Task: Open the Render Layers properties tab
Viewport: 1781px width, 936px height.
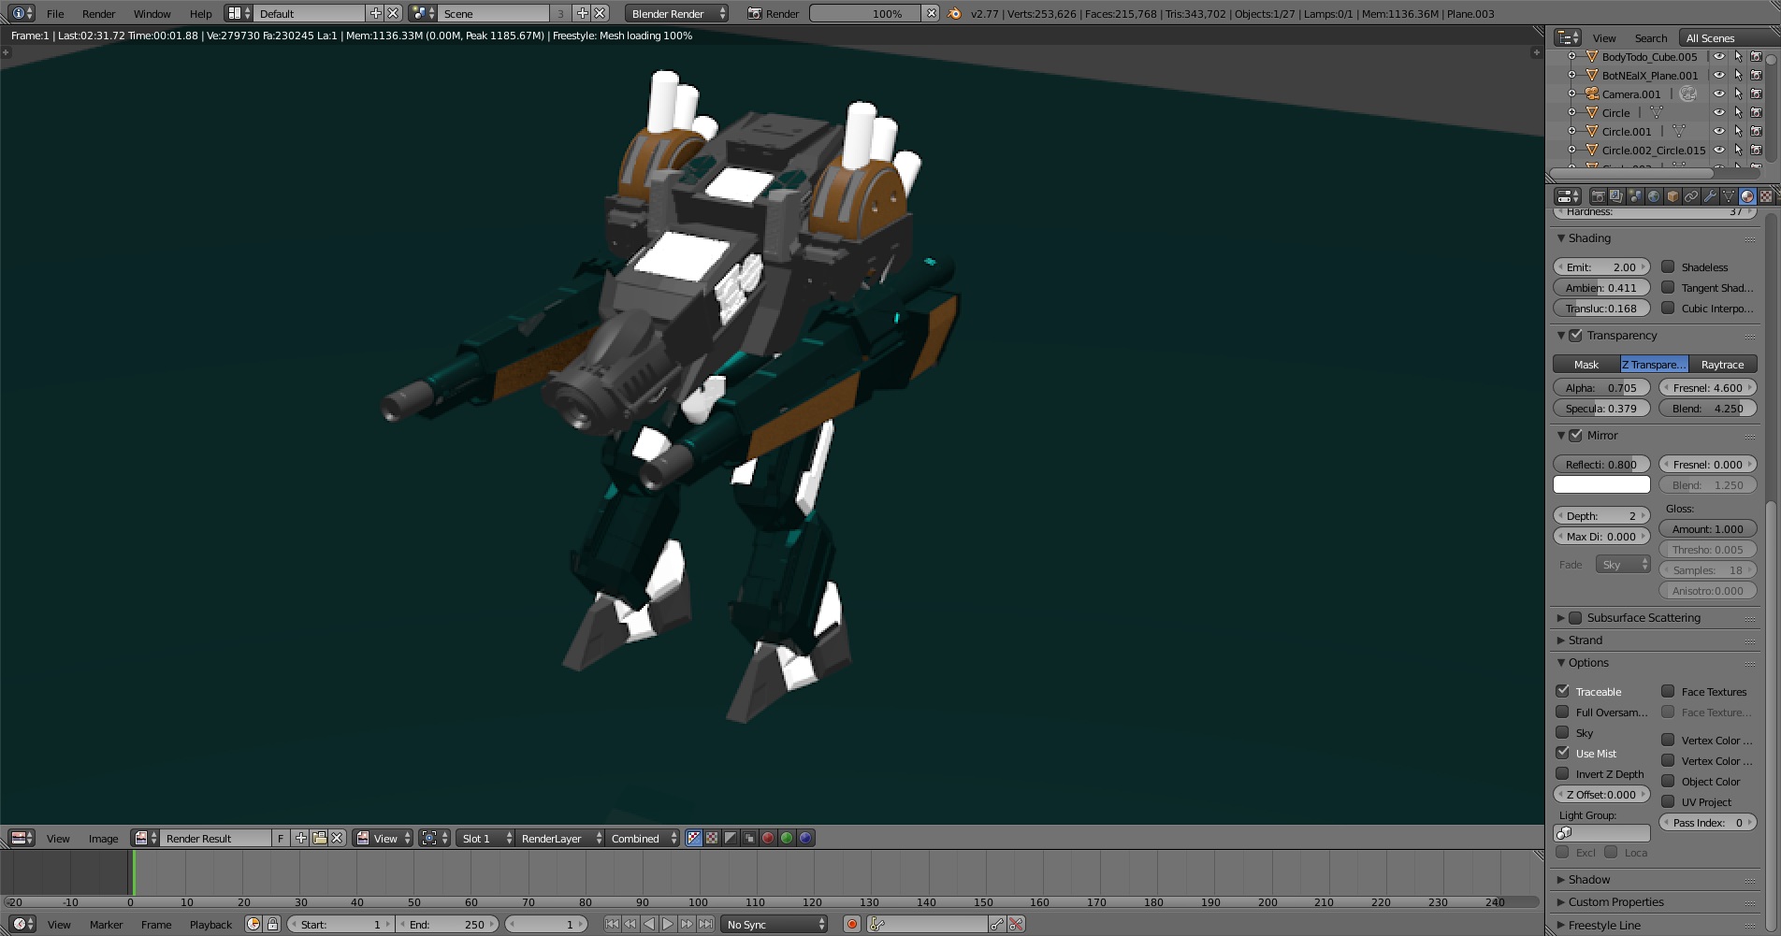Action: click(1616, 196)
